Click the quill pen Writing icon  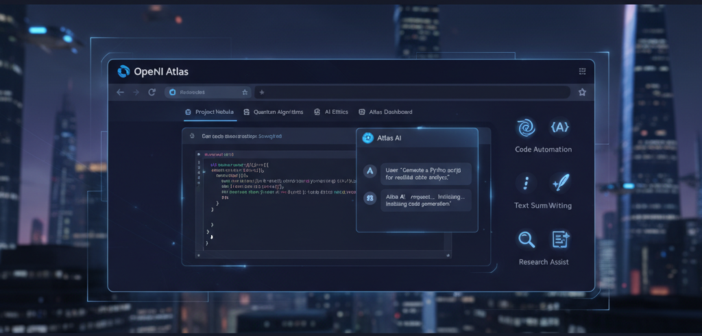(559, 183)
